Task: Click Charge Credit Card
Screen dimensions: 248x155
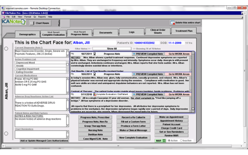Action: (172, 128)
